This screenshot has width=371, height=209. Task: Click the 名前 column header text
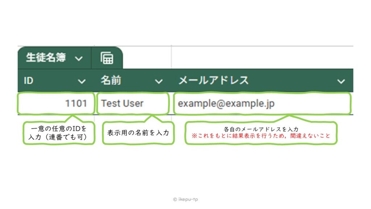(111, 81)
